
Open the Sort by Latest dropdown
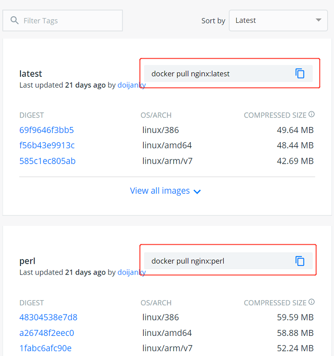tap(278, 21)
